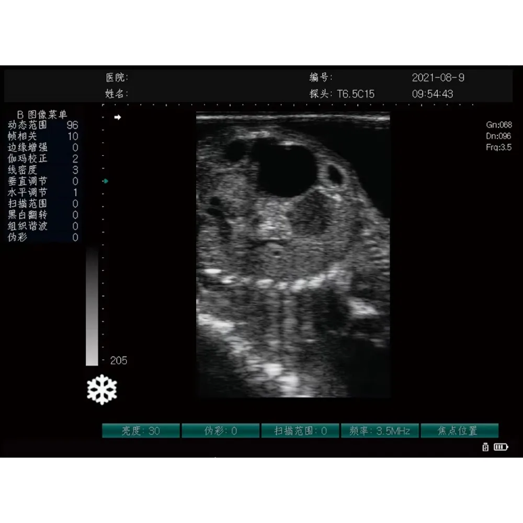The width and height of the screenshot is (523, 523).
Task: Click the gamma correction value 2
Action: click(x=75, y=159)
